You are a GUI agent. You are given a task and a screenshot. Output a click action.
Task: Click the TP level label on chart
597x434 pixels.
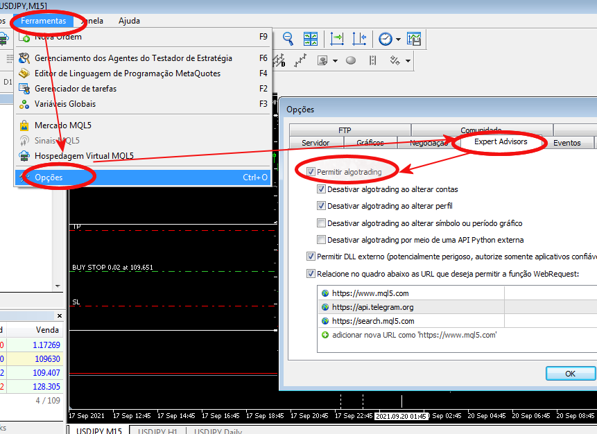click(x=76, y=227)
